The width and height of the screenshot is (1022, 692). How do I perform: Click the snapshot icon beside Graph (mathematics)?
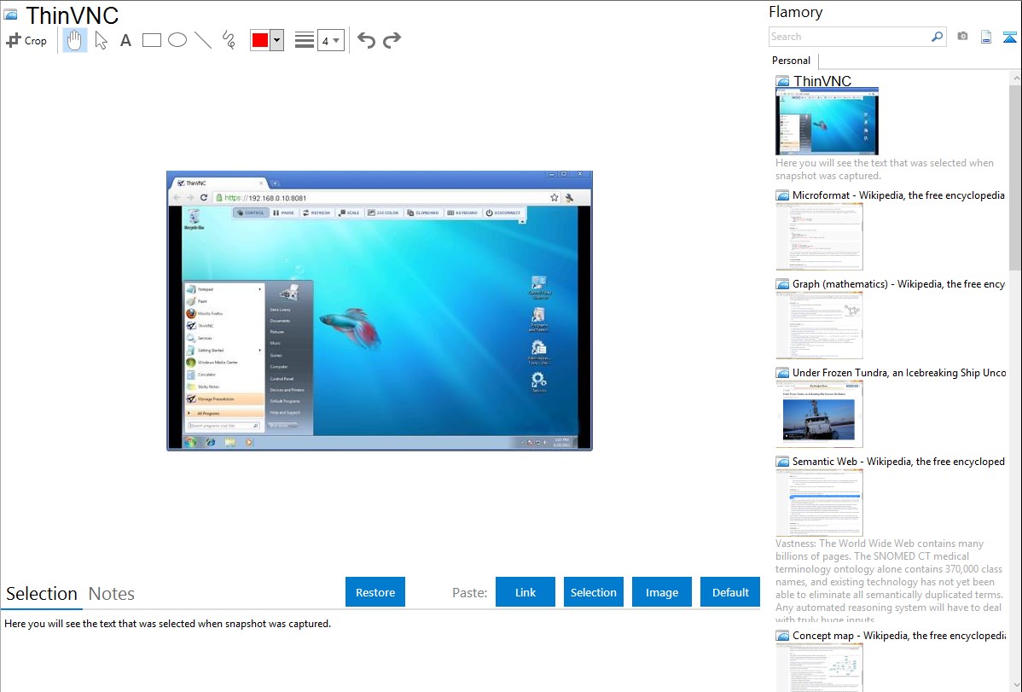pos(782,284)
